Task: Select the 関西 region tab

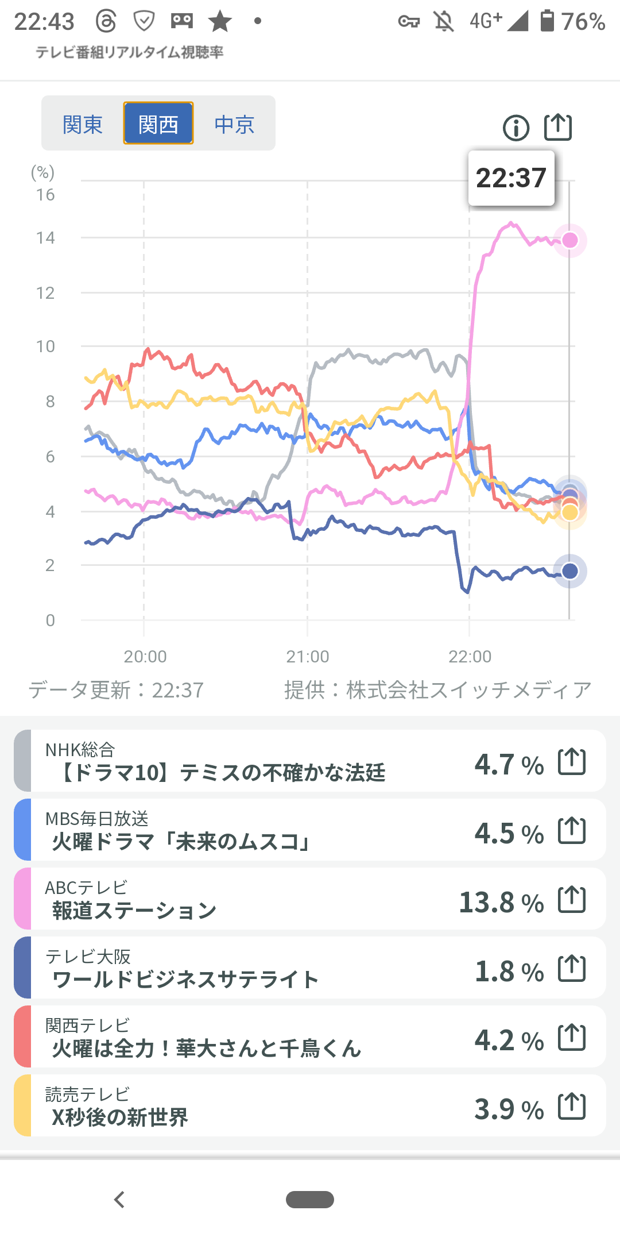Action: pos(158,124)
